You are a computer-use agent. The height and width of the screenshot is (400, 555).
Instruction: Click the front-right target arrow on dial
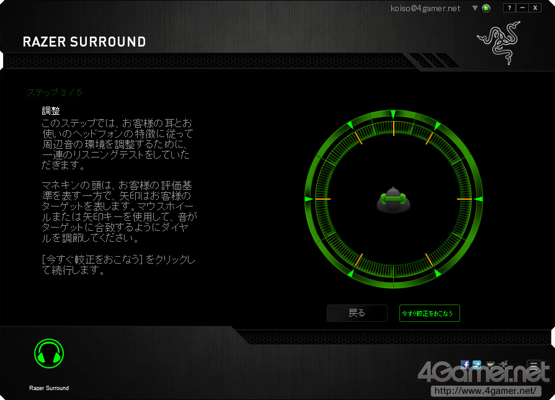(437, 125)
